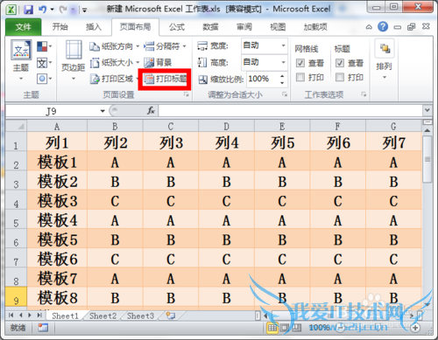Open the 排列 arrange button
Viewport: 438px width, 340px height.
(x=385, y=60)
